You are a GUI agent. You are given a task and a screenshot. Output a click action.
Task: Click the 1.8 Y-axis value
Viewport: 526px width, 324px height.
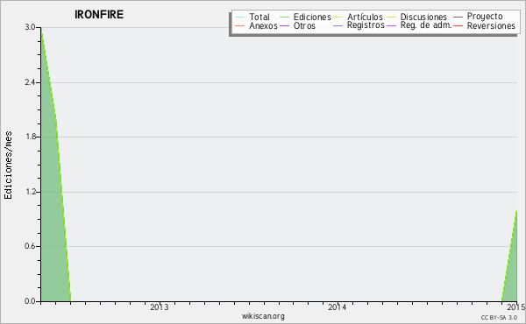[30, 137]
